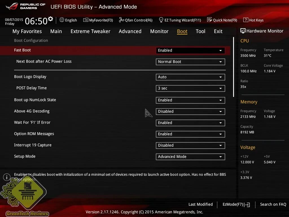
Task: Open the Setup Mode dropdown
Action: point(191,157)
